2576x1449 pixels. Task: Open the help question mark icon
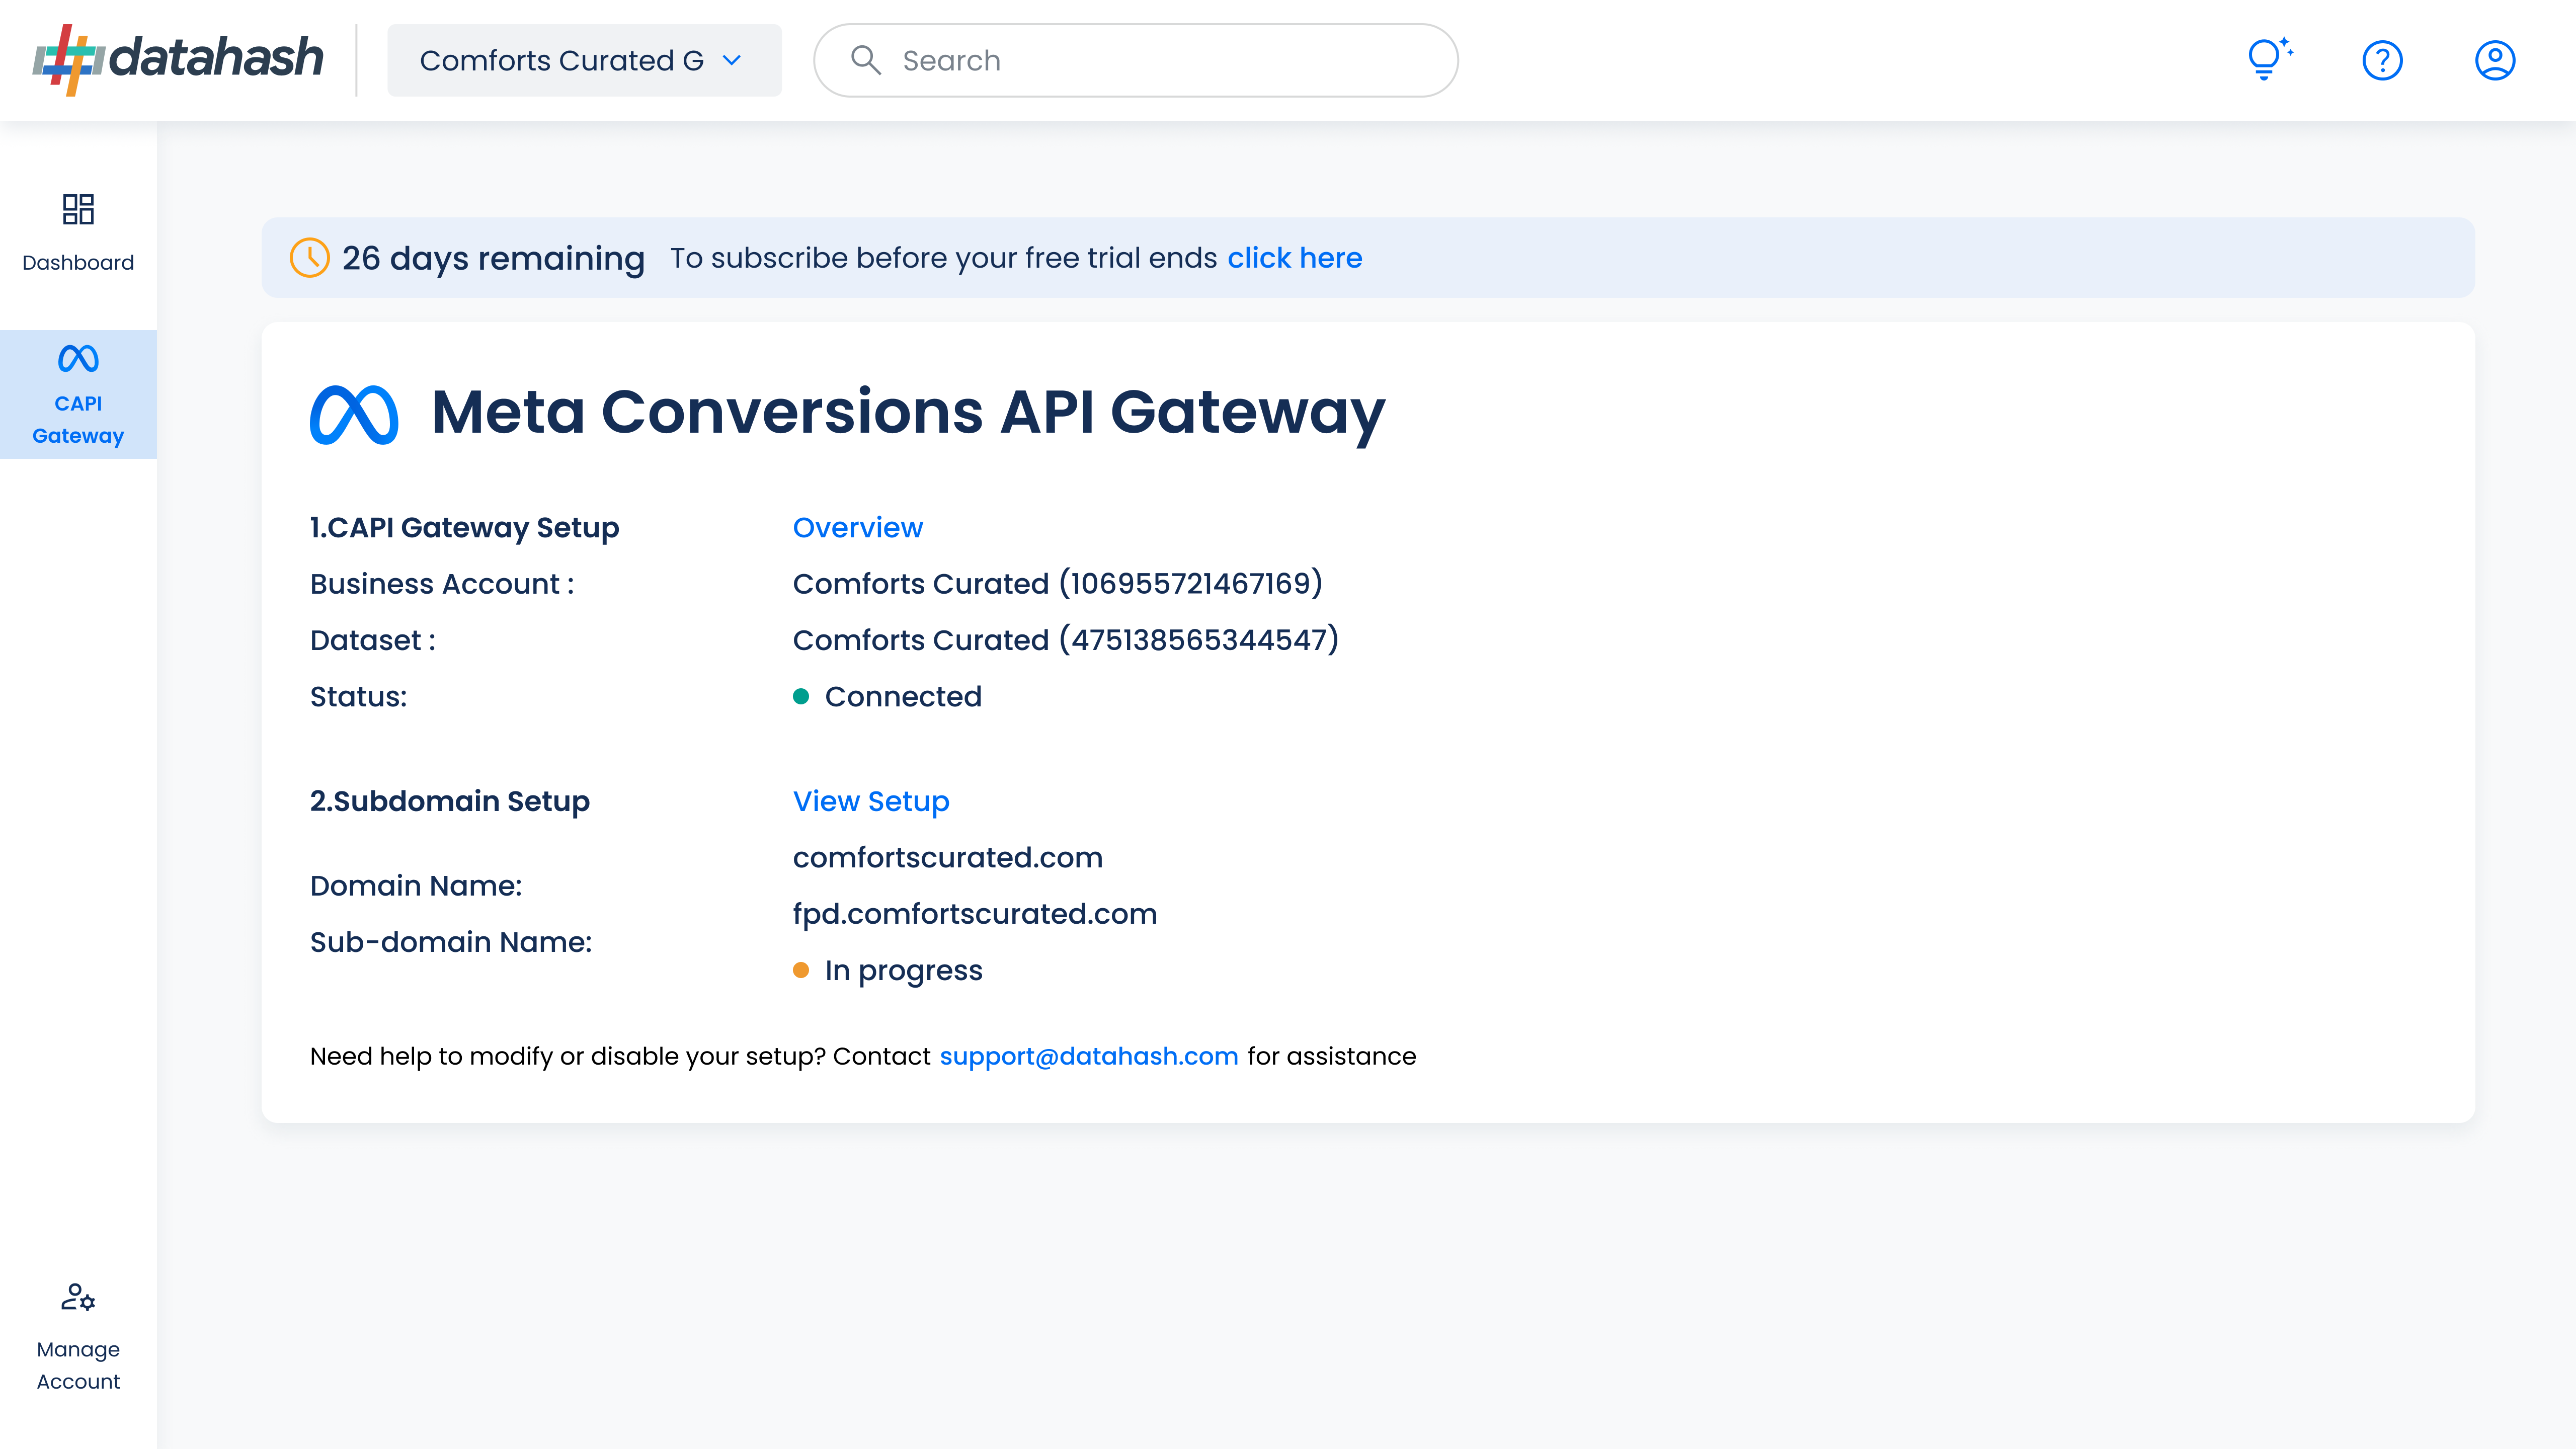[x=2382, y=60]
